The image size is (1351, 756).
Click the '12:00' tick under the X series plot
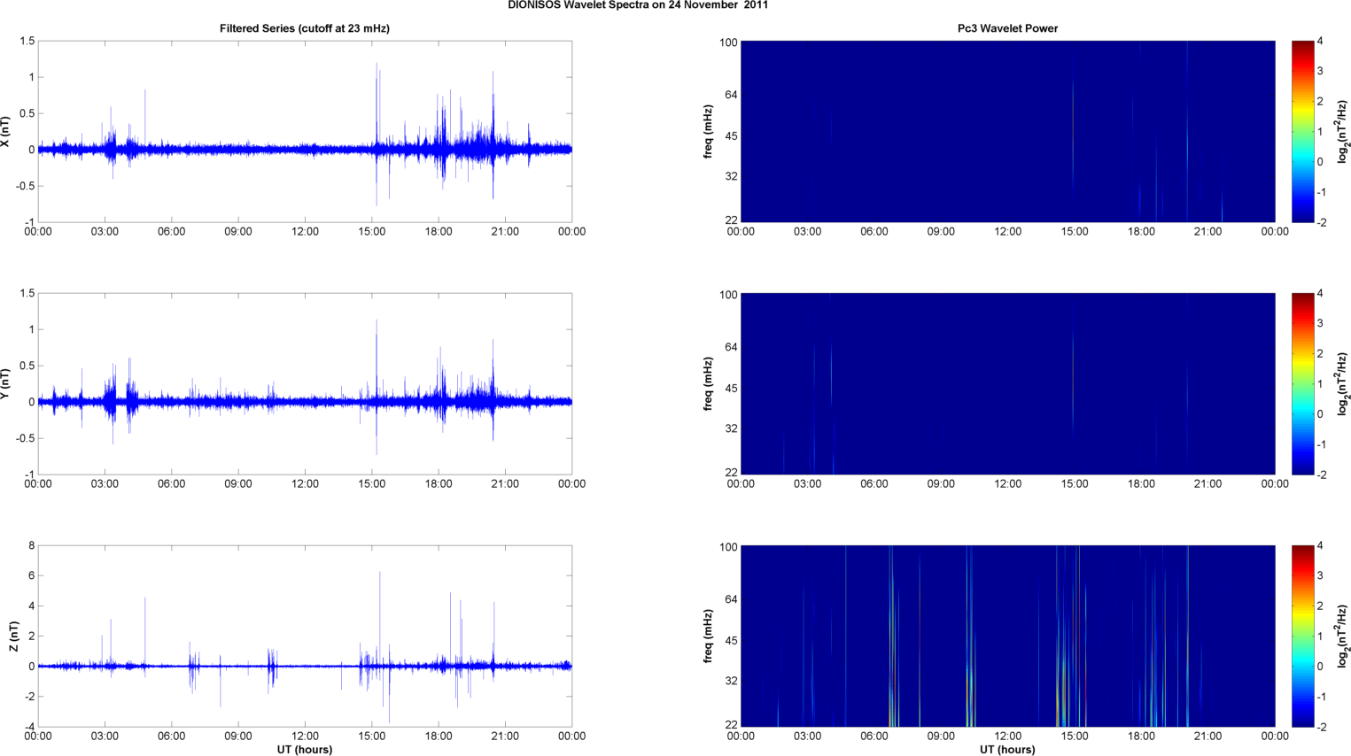click(x=305, y=232)
